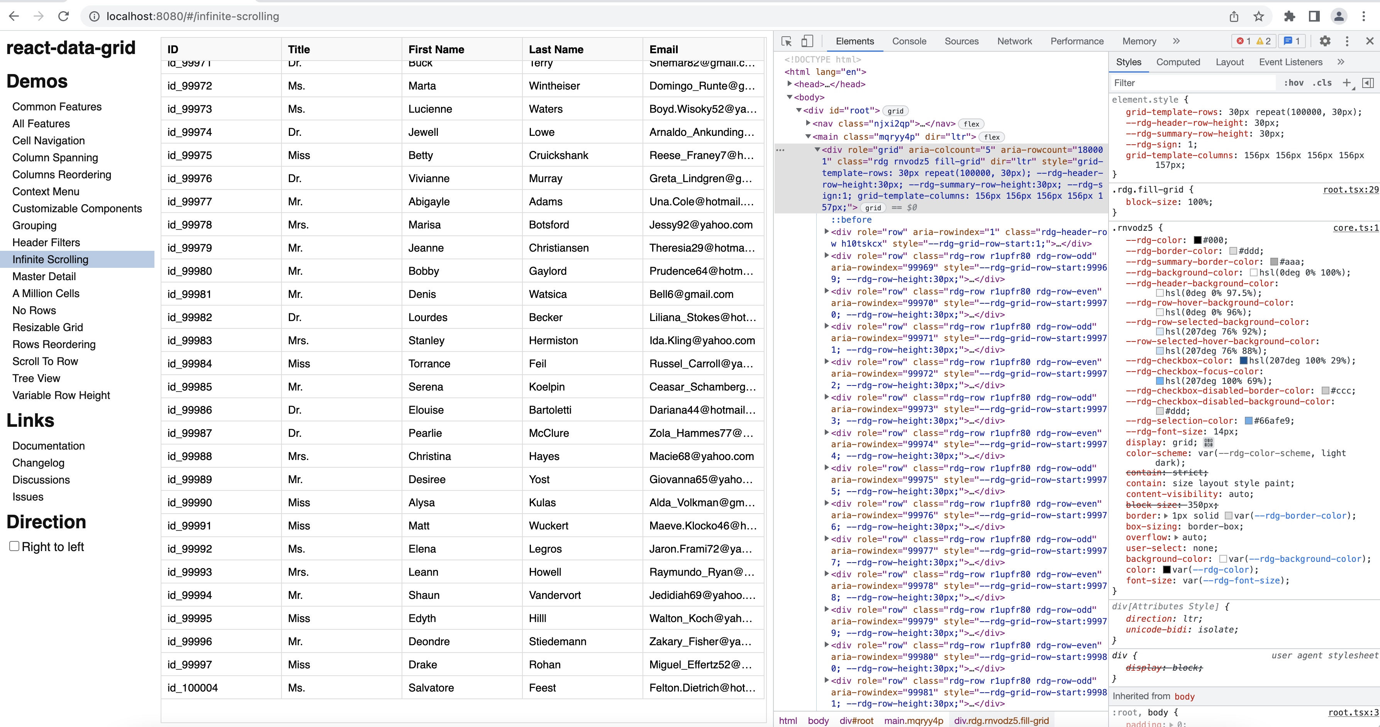Toggle the .cls class editor

click(1323, 83)
